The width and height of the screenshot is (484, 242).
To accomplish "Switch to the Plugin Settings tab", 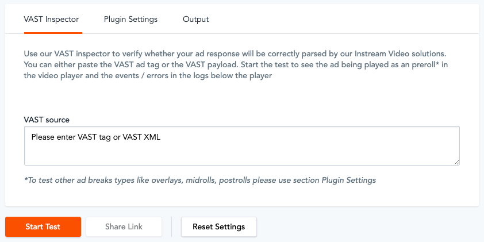I will (x=130, y=19).
